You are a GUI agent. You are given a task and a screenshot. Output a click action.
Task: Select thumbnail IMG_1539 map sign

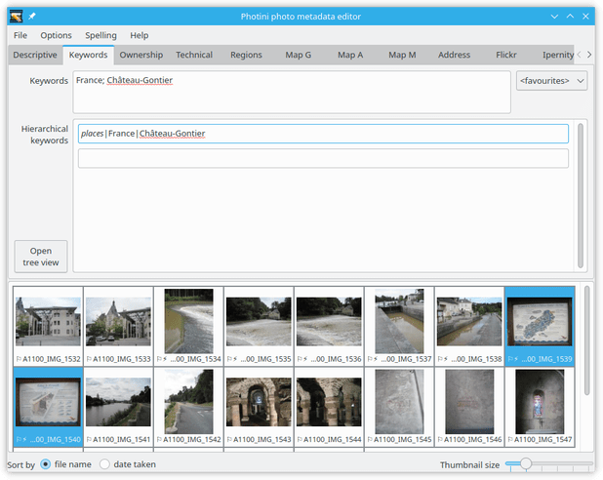pos(540,326)
